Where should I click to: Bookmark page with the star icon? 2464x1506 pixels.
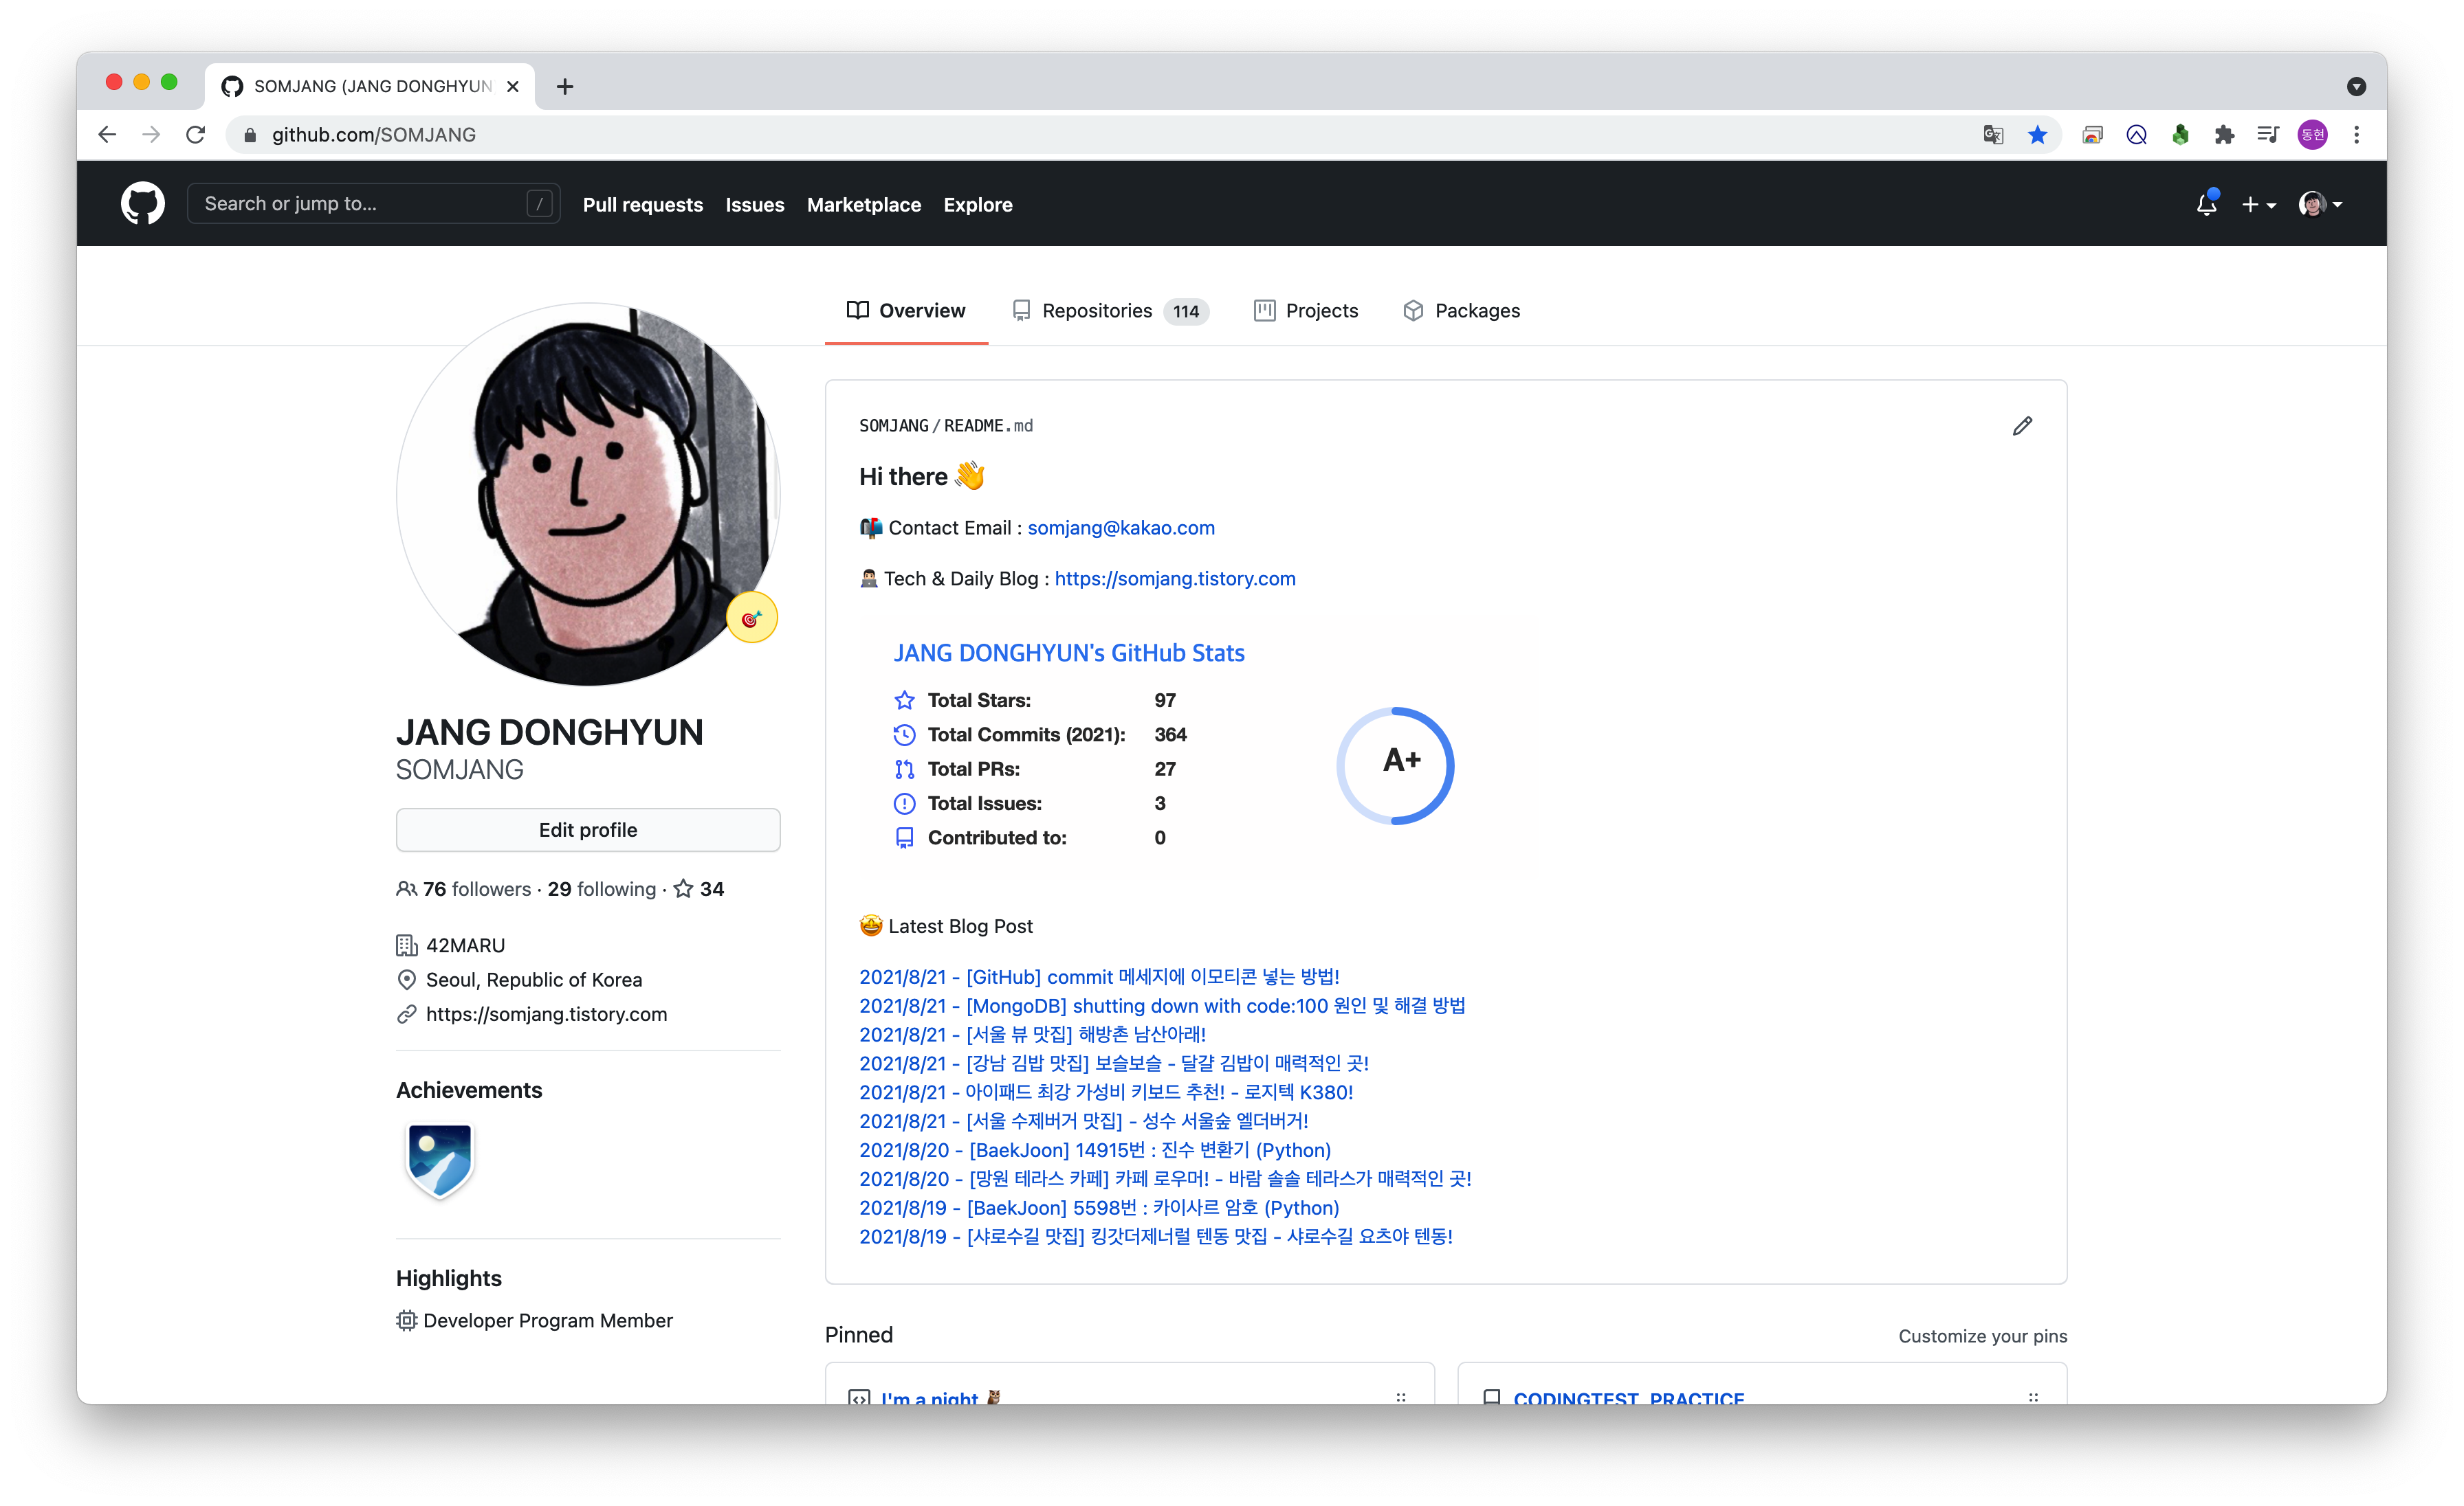[x=2037, y=135]
